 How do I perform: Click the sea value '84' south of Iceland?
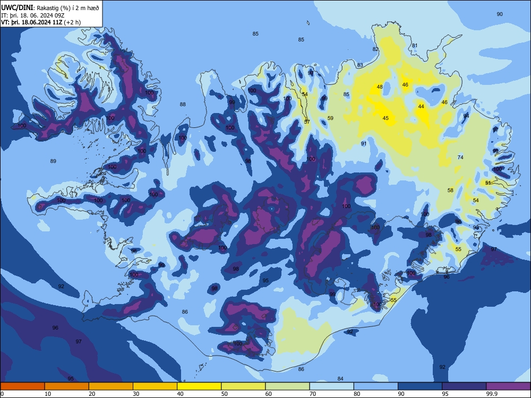coord(340,379)
